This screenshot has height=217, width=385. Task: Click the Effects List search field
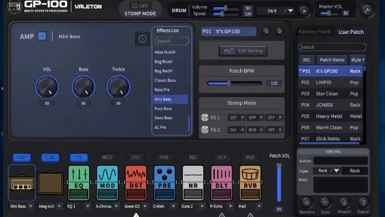pos(171,41)
